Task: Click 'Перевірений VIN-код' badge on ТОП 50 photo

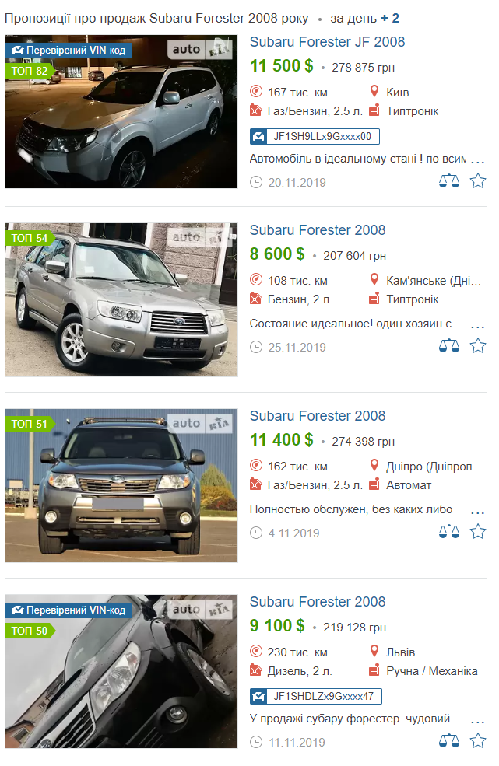Action: [x=69, y=610]
